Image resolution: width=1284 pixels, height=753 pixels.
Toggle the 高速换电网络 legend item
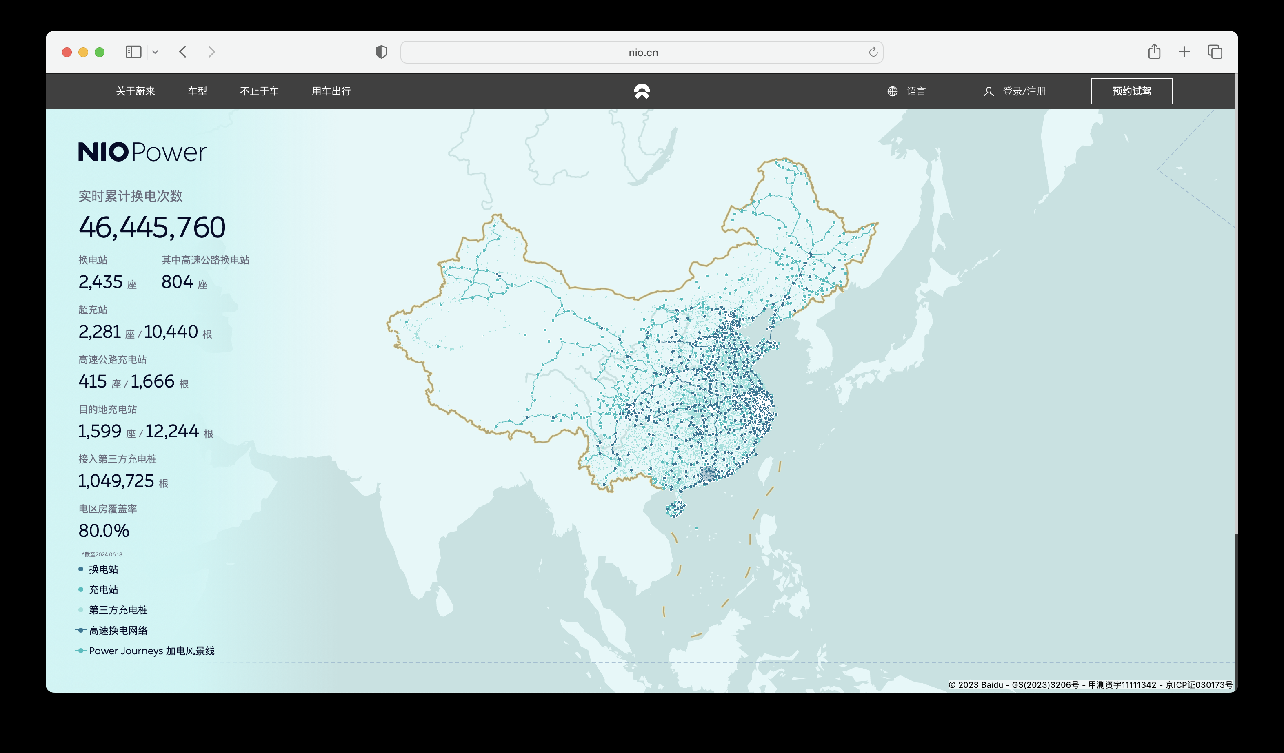click(111, 630)
